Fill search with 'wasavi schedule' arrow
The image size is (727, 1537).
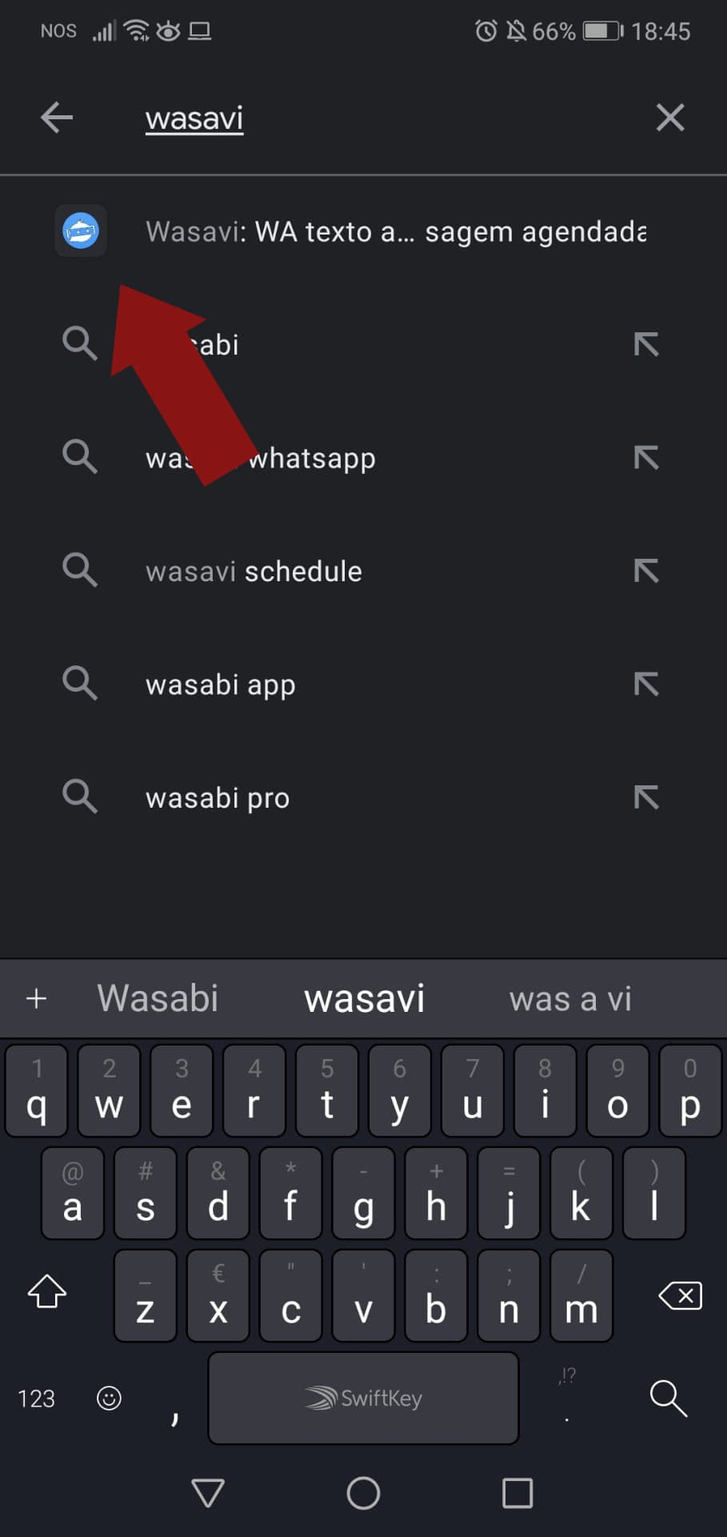tap(645, 571)
